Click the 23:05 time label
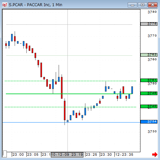Screen dimensions: 160x160 tap(33, 154)
